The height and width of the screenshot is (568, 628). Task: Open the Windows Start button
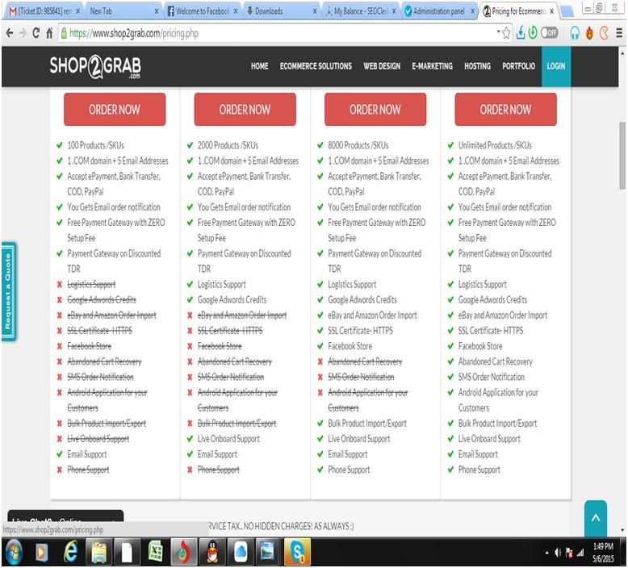tap(15, 552)
